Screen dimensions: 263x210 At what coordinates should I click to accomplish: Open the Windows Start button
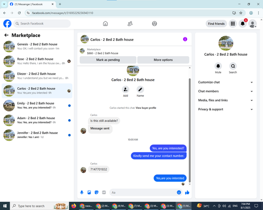click(5, 206)
